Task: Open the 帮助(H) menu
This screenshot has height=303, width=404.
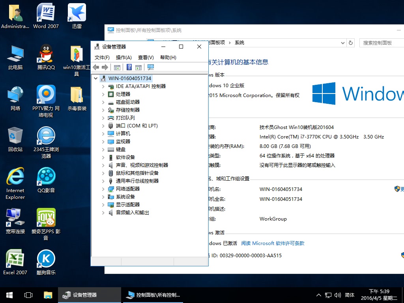Action: pos(168,58)
